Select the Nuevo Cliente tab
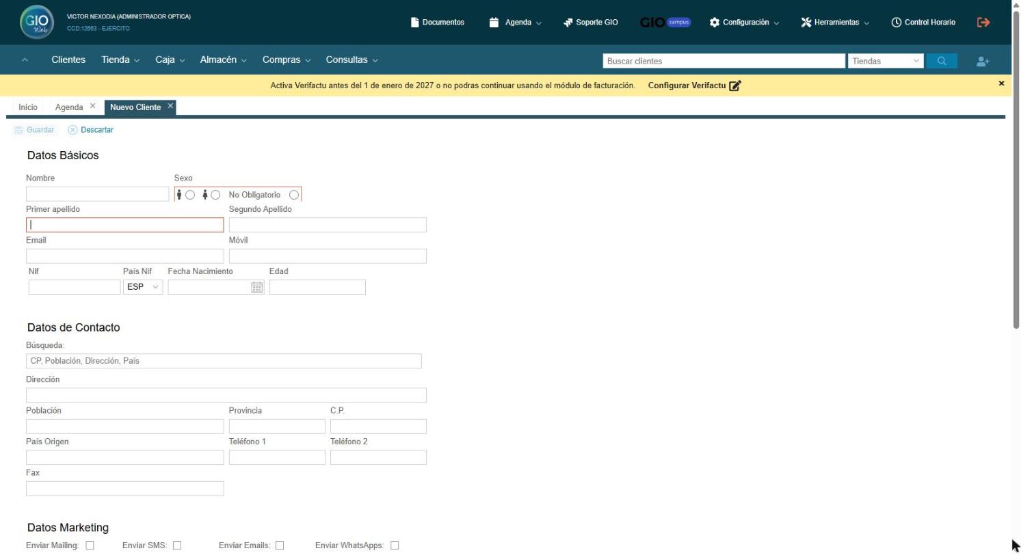The image size is (1021, 555). (x=135, y=107)
